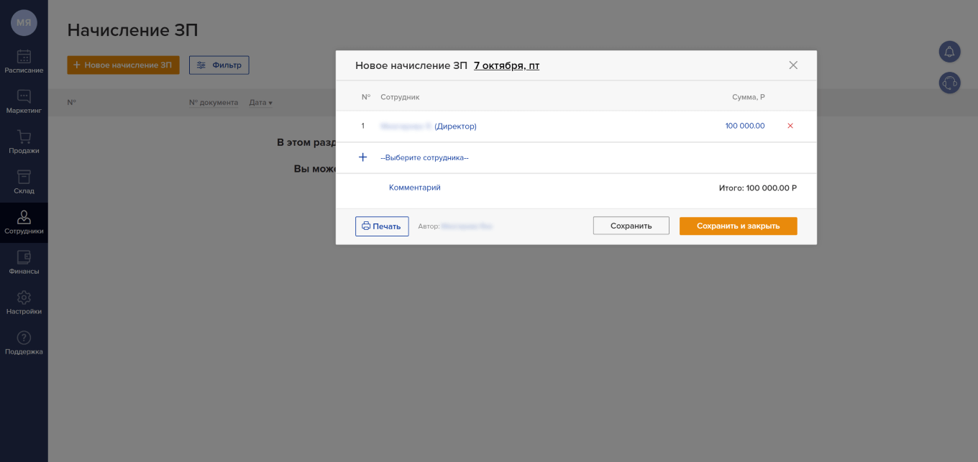Open the (Директор) employee link
The height and width of the screenshot is (462, 978).
pyautogui.click(x=455, y=126)
